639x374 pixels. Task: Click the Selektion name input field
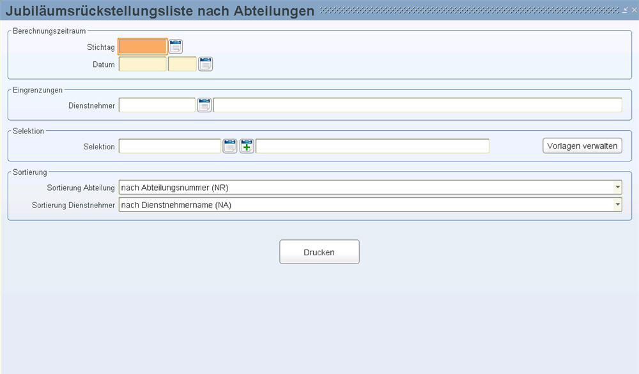point(170,146)
